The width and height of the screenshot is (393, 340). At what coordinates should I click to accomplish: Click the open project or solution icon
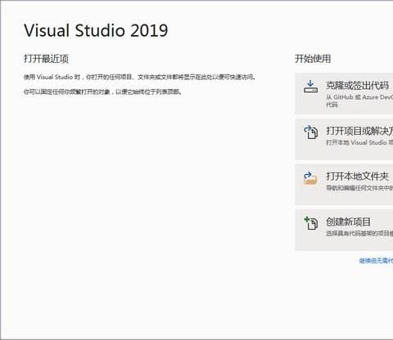tap(311, 132)
